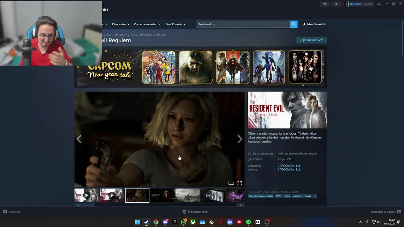Image resolution: width=404 pixels, height=227 pixels.
Task: Open Resident Evil Serisi breadcrumb link
Action: coord(126,35)
